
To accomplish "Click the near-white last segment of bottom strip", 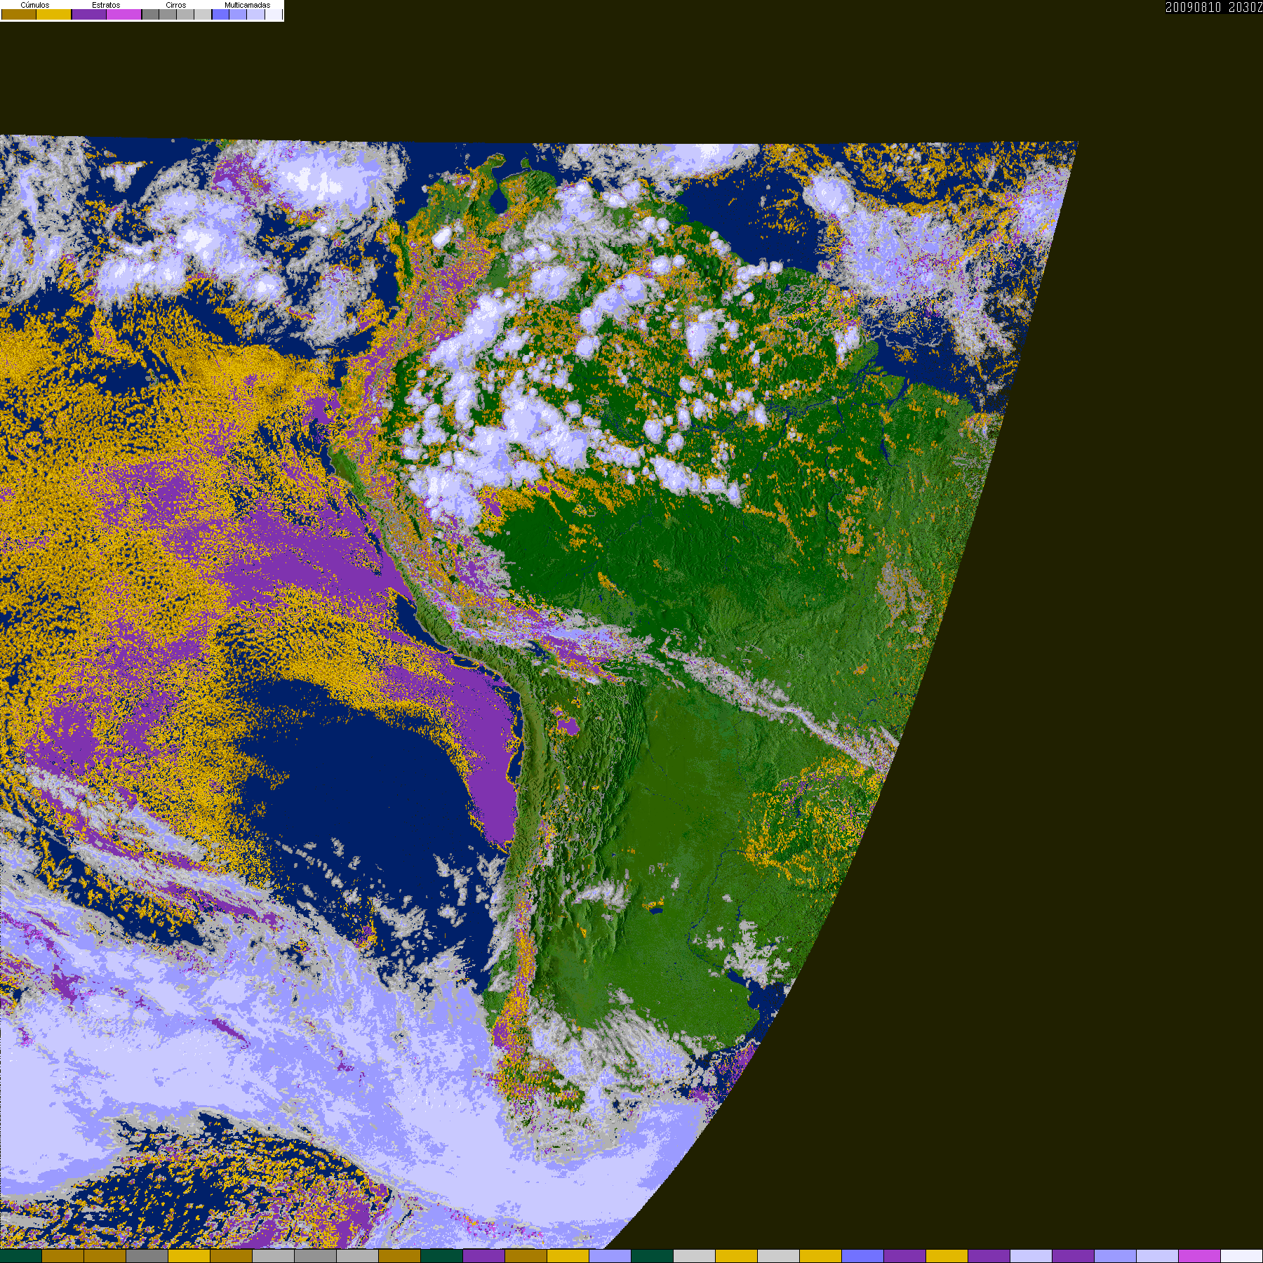I will tap(1242, 1256).
